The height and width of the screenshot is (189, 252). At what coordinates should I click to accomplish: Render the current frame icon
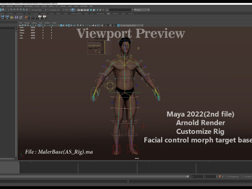click(81, 10)
